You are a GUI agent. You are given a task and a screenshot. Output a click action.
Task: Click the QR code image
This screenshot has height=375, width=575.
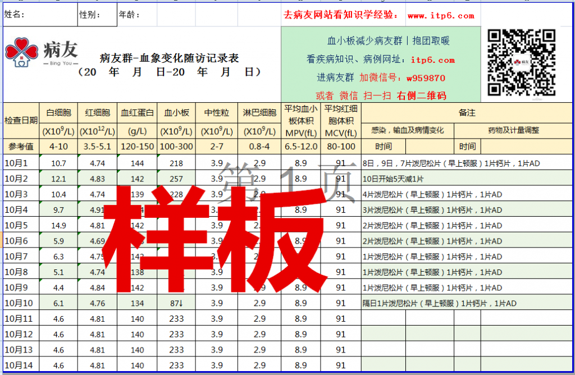click(521, 63)
